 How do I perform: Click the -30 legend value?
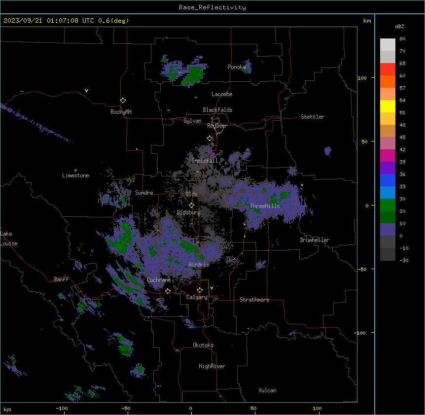coord(404,261)
